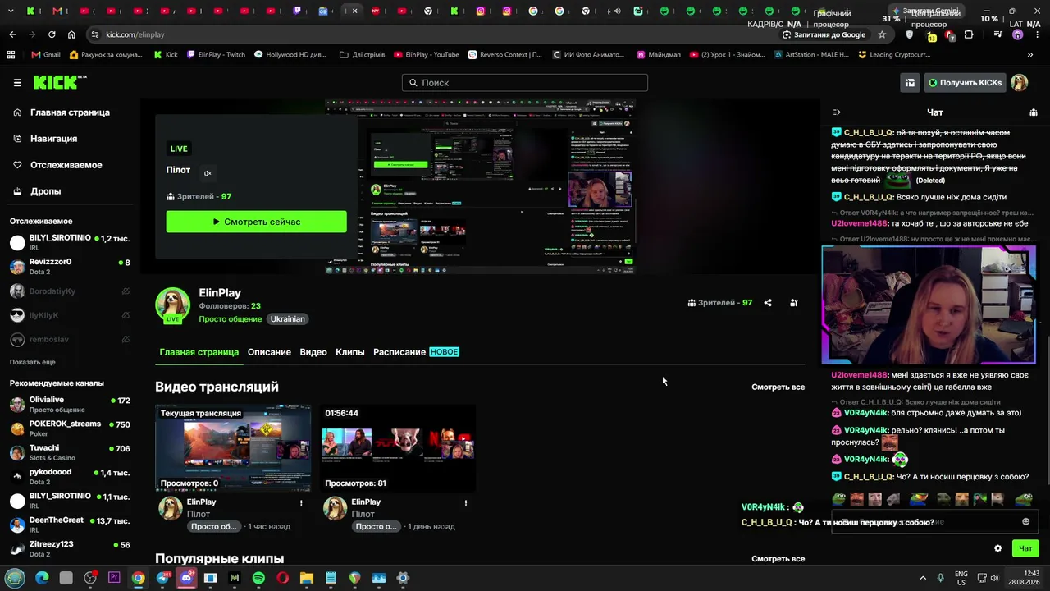Viewport: 1050px width, 591px height.
Task: Open the 01:56:44 past broadcast thumbnail
Action: (398, 448)
